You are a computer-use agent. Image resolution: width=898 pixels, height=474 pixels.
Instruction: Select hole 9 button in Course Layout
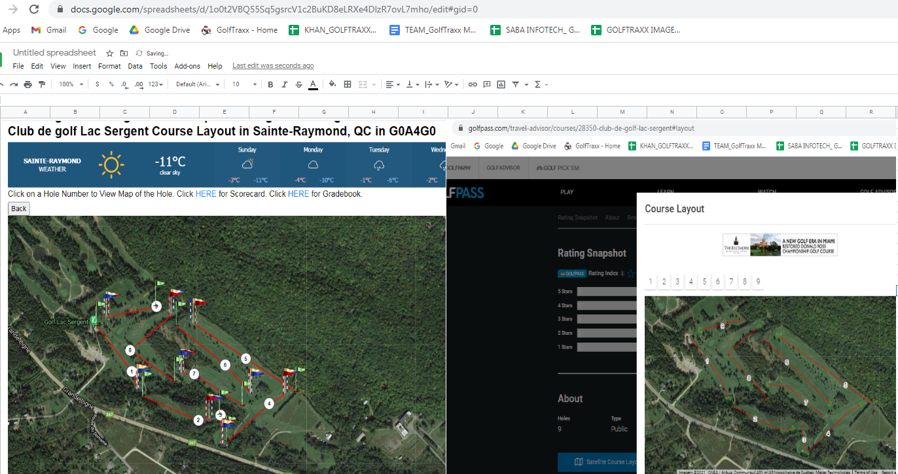[x=758, y=282]
